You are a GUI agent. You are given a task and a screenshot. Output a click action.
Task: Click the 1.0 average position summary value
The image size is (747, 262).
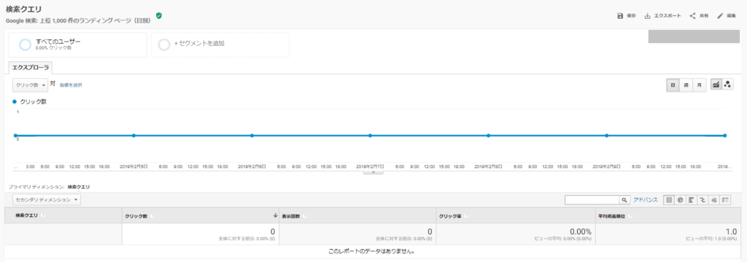[x=731, y=231]
